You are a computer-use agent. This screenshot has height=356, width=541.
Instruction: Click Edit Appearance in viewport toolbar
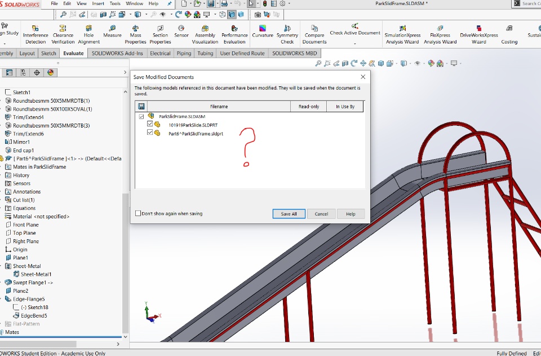click(431, 63)
